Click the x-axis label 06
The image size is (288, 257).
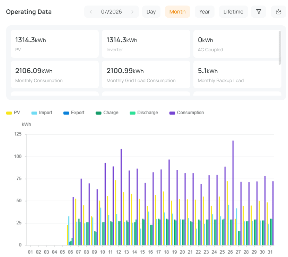(x=70, y=252)
